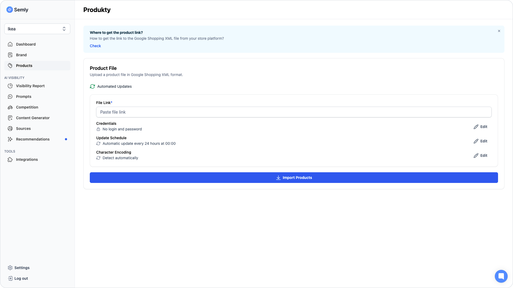Edit the Credentials setting
This screenshot has height=288, width=513.
(480, 127)
